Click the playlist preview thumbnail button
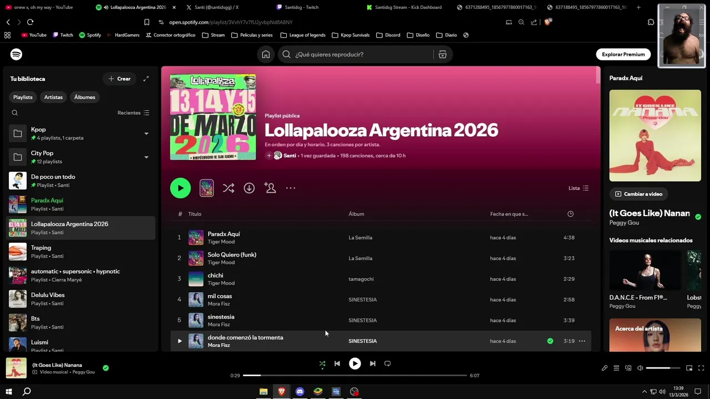This screenshot has height=399, width=710. 206,188
